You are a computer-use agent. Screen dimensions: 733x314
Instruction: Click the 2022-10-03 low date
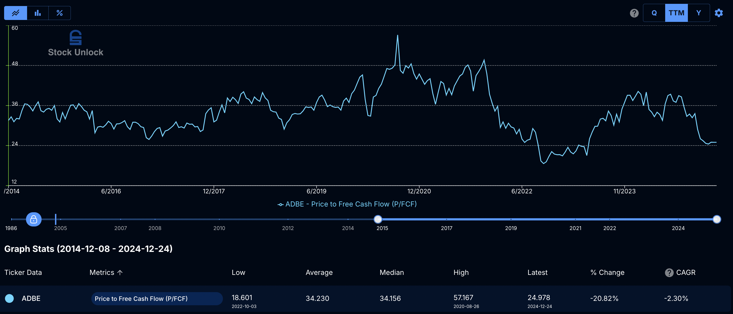pyautogui.click(x=244, y=306)
